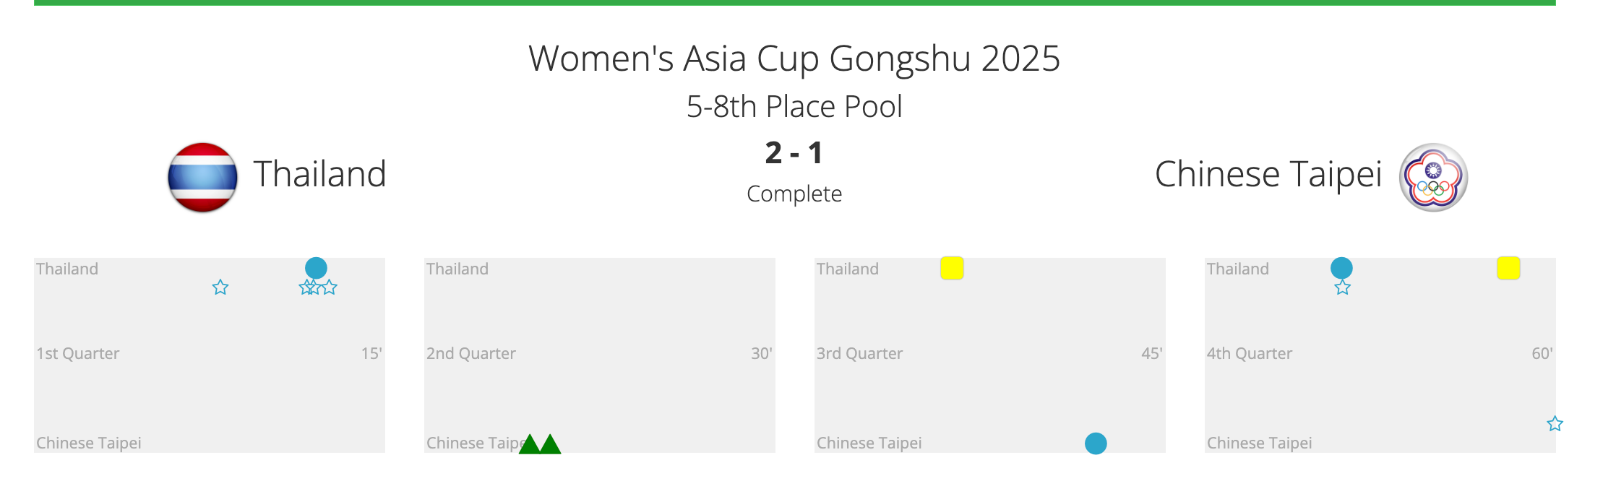Select Thailand's star marker in 4th Quarter

(1343, 287)
